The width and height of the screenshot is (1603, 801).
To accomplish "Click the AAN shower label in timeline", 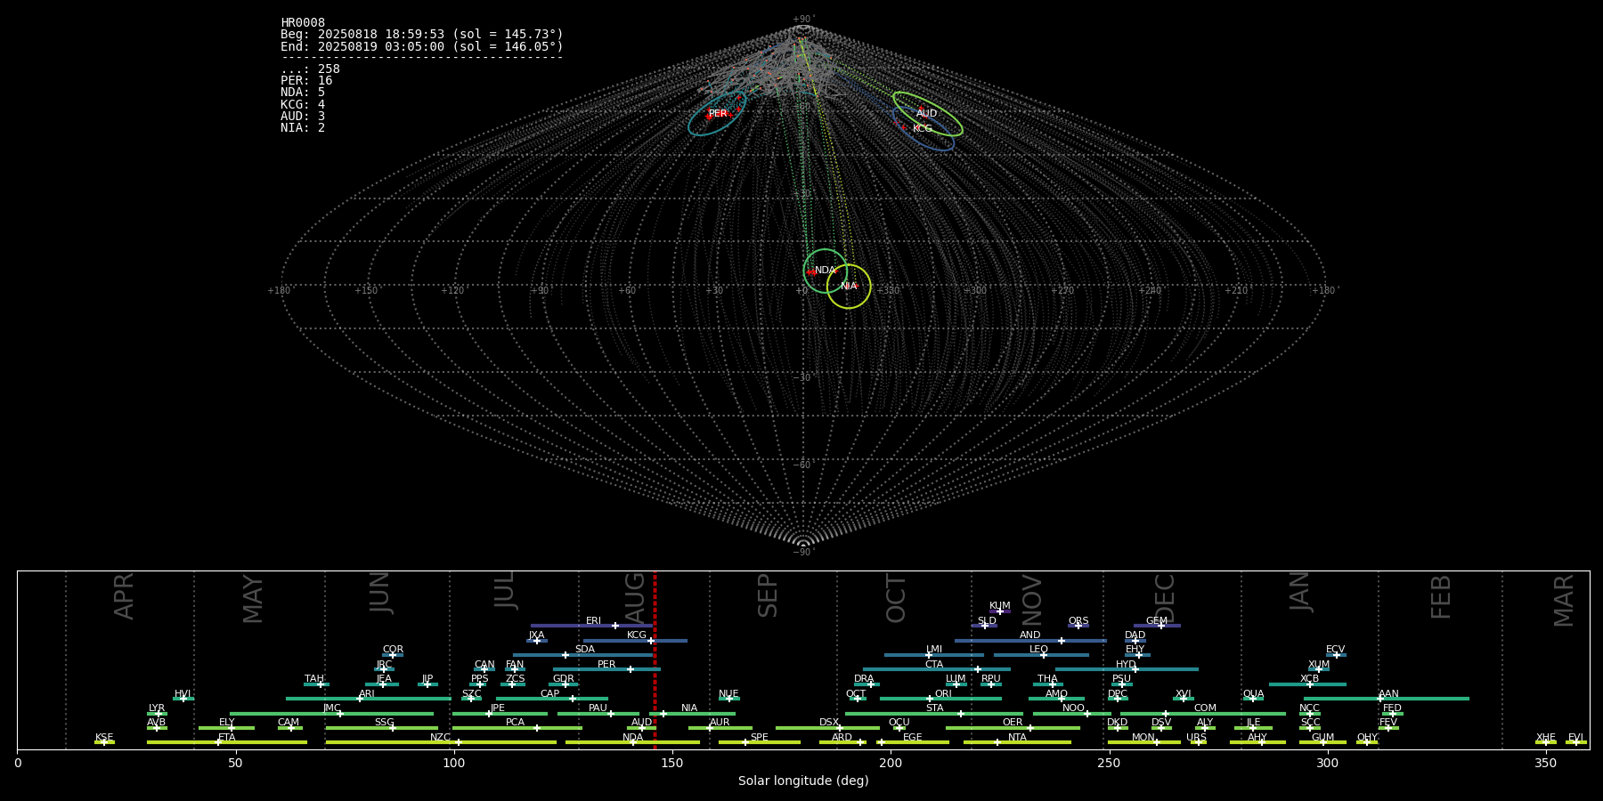I will (x=1388, y=694).
